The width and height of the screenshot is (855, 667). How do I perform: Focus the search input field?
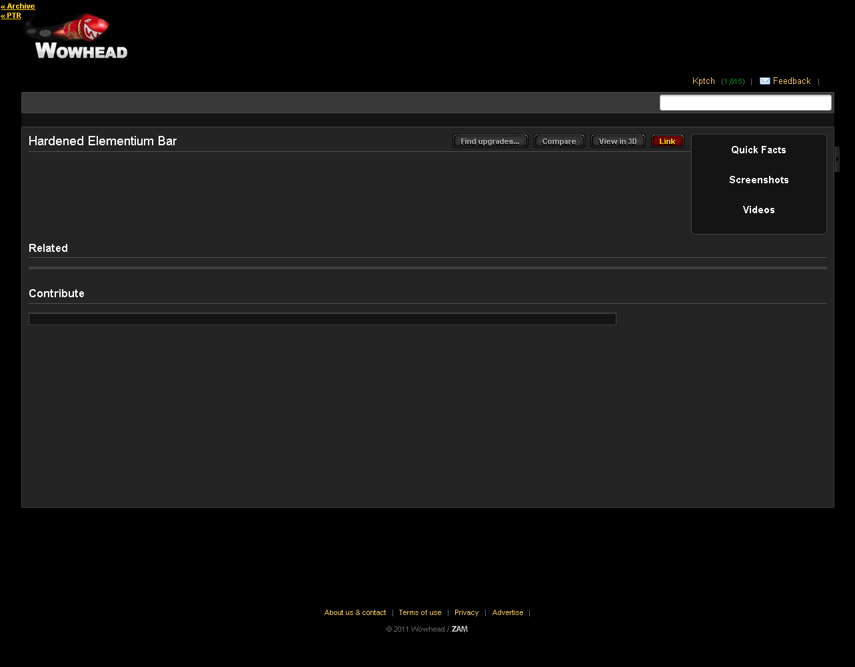click(x=745, y=103)
